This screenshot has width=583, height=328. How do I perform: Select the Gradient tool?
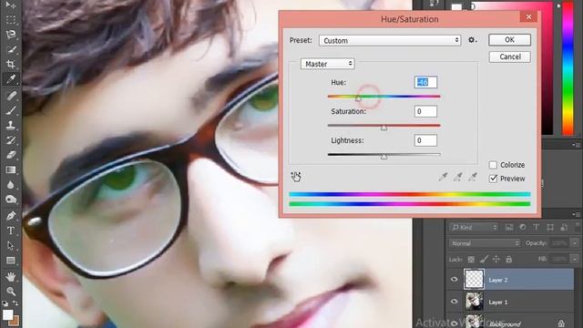coord(11,169)
